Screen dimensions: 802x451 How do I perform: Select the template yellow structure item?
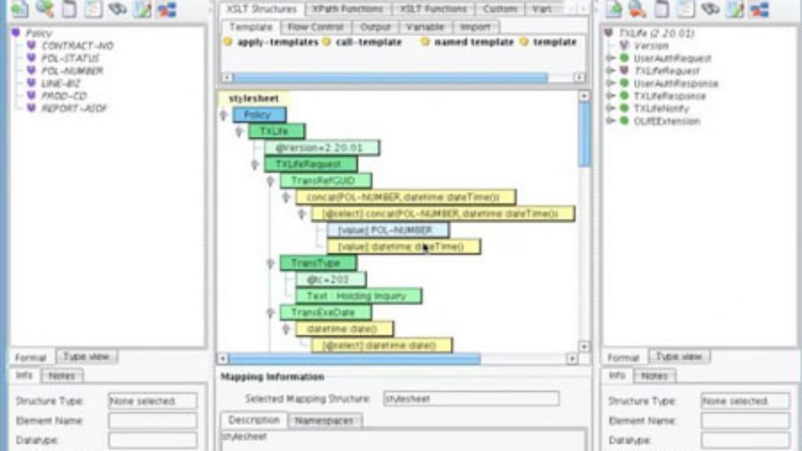pyautogui.click(x=548, y=42)
